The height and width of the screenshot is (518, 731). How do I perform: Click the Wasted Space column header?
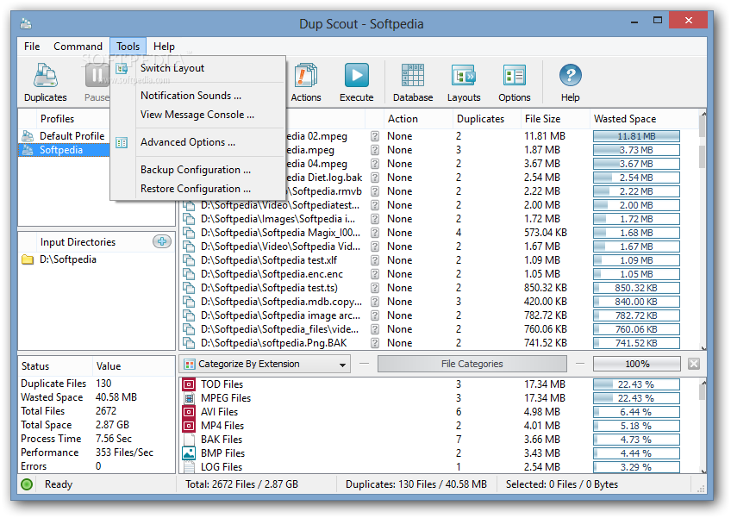coord(644,119)
